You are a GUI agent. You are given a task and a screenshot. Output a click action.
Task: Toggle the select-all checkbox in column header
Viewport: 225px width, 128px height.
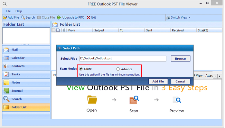(54, 30)
